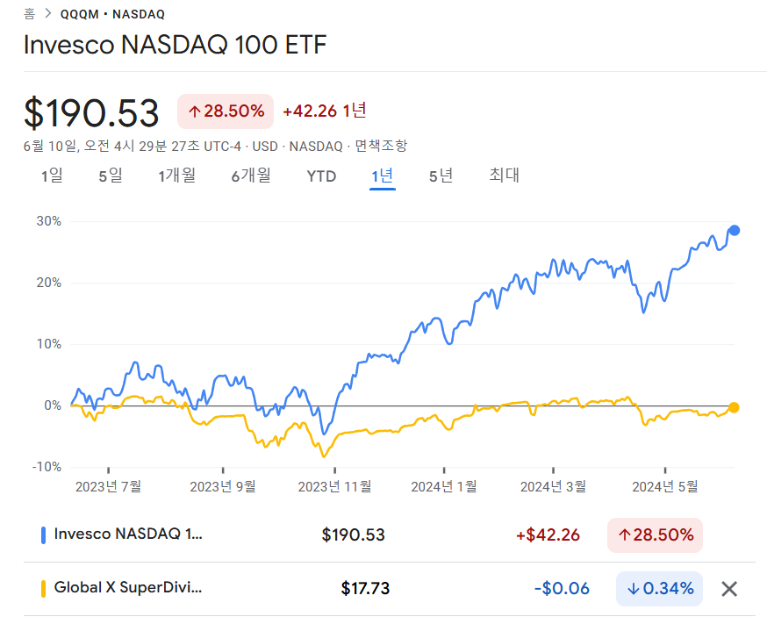Image resolution: width=767 pixels, height=624 pixels.
Task: Click the yellow Global X legend color bar
Action: click(x=44, y=589)
